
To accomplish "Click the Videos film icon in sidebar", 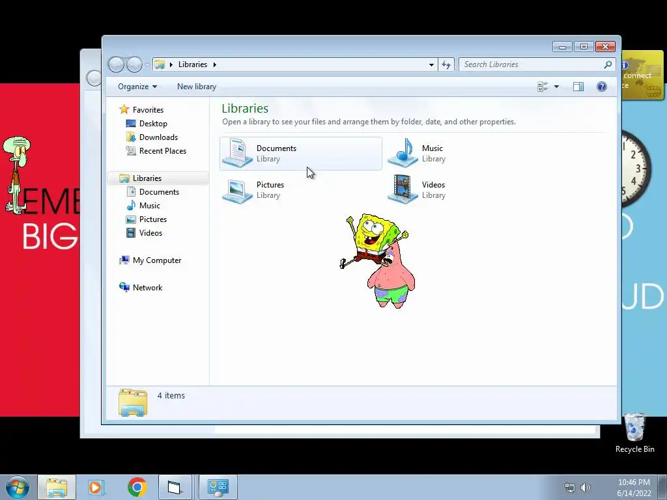I will 131,232.
